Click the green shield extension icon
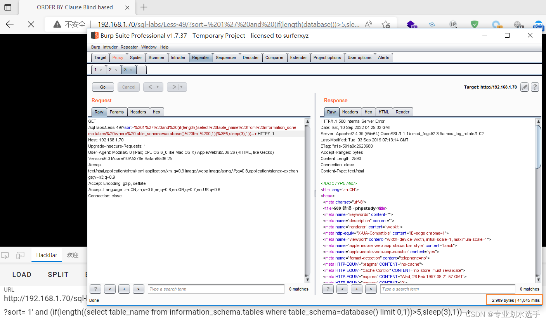Screen dimensions: 546x322 click(x=474, y=24)
